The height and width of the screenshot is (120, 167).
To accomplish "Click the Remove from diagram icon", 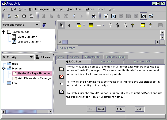I will pyautogui.click(x=66, y=16).
